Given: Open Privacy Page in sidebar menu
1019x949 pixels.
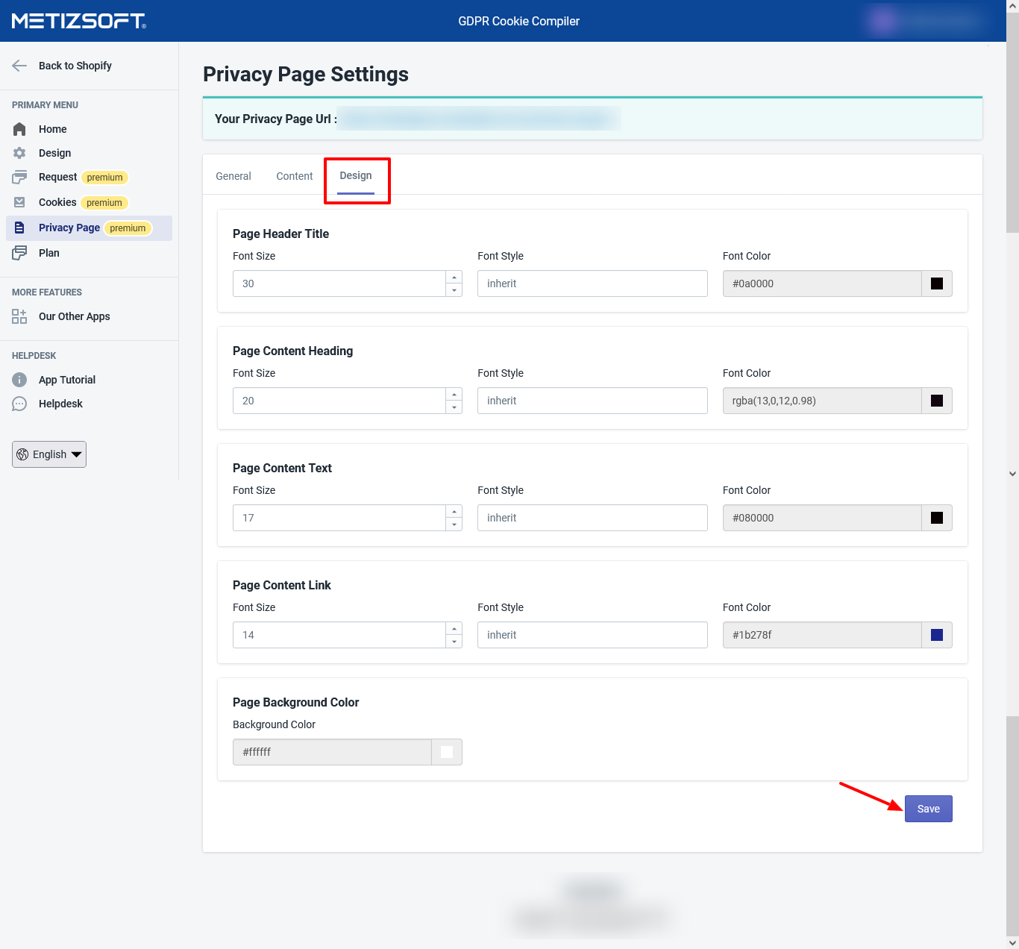Looking at the screenshot, I should 69,228.
